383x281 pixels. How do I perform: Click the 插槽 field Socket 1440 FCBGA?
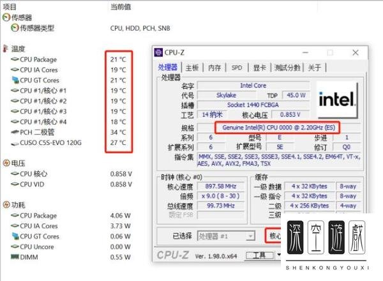253,105
